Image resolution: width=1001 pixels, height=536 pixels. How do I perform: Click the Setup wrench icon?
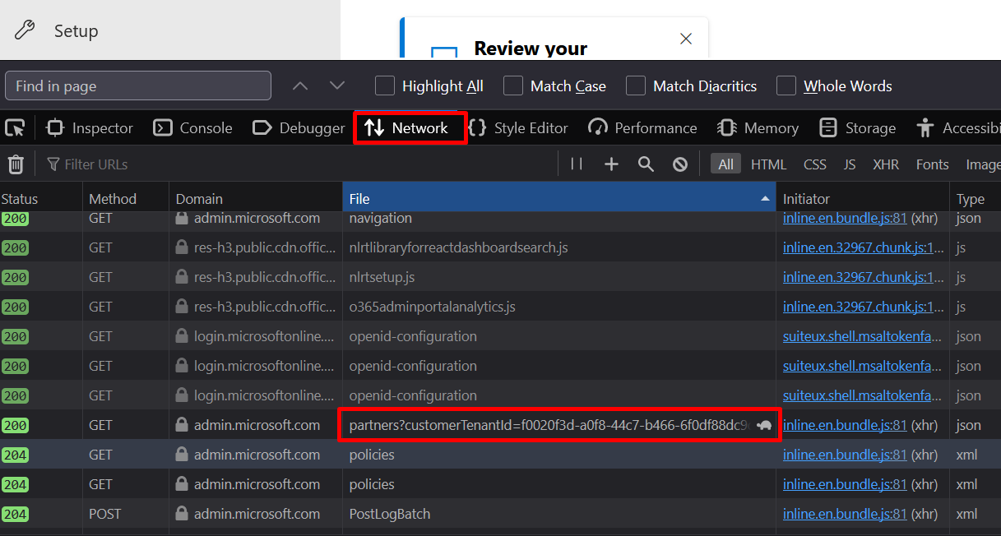(x=25, y=30)
